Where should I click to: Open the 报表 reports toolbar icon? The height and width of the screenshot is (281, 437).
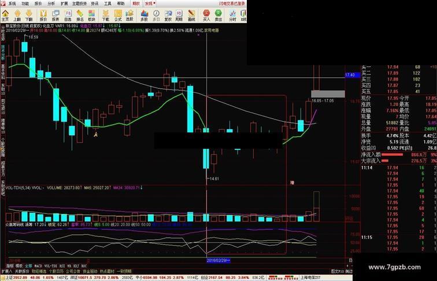(x=55, y=15)
